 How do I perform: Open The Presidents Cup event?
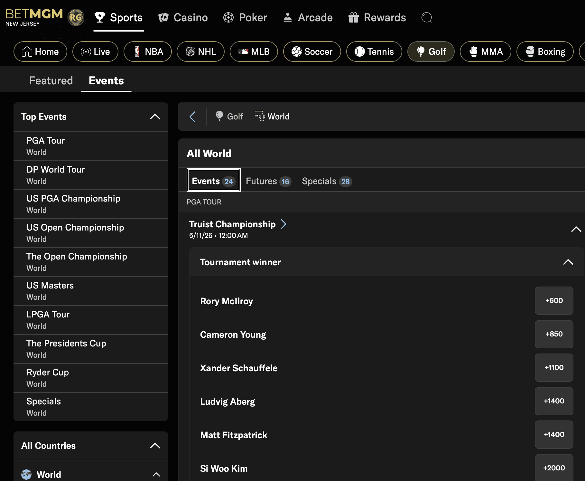pyautogui.click(x=91, y=349)
